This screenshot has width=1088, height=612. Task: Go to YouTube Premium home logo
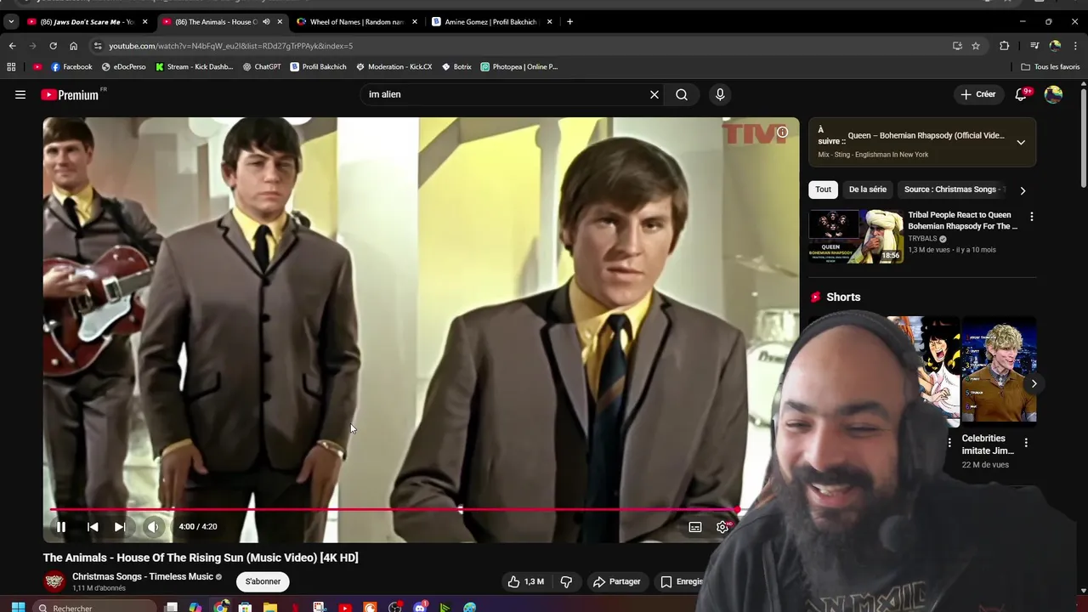71,94
